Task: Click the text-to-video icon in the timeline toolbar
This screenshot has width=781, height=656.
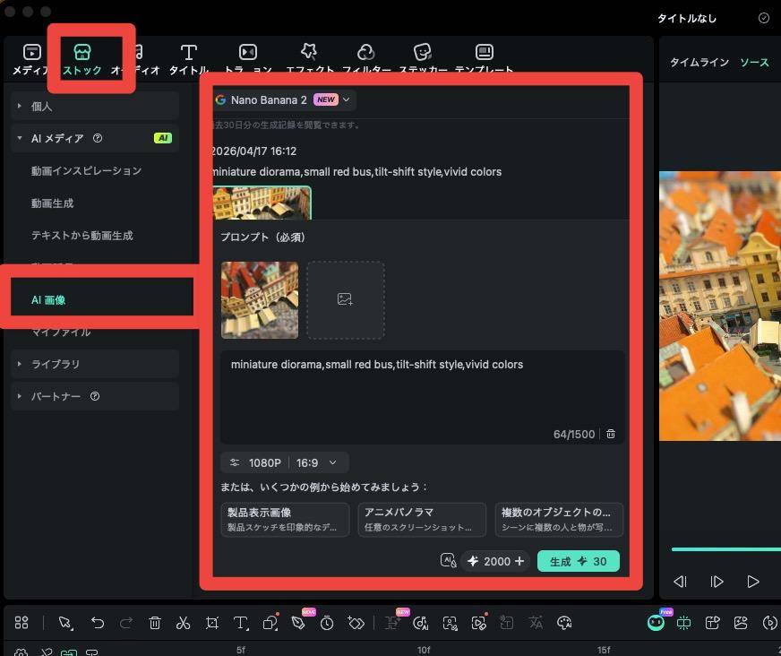Action: coord(712,623)
